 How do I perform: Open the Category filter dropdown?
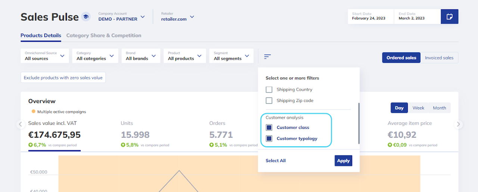pos(95,56)
